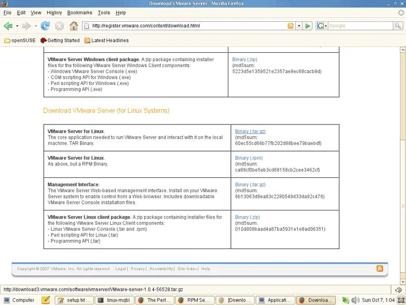Open the Computer menu in the taskbar
Image resolution: width=406 pixels, height=305 pixels.
(x=19, y=300)
